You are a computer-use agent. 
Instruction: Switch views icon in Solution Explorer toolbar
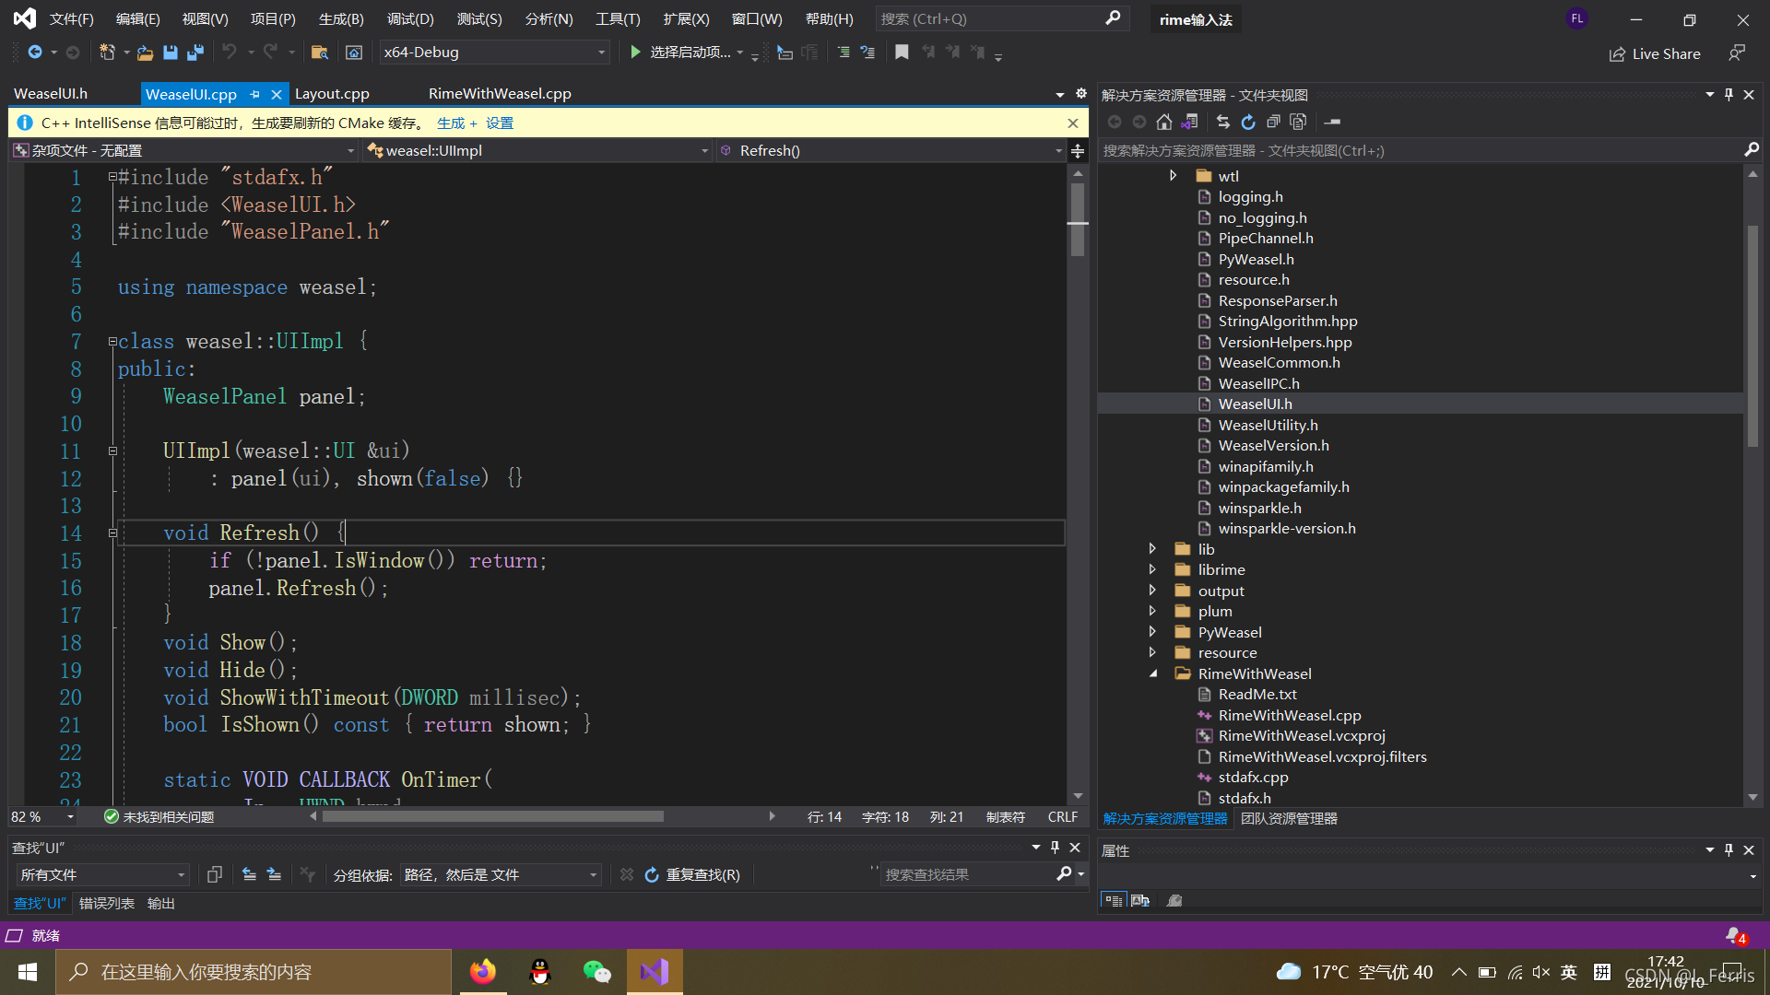[1190, 122]
